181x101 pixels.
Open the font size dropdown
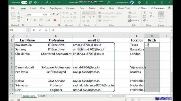point(51,15)
